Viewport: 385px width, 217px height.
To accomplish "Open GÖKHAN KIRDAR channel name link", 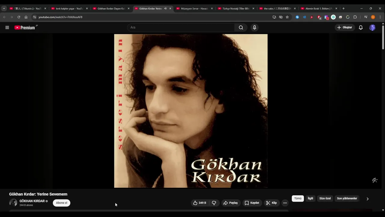I will 32,201.
